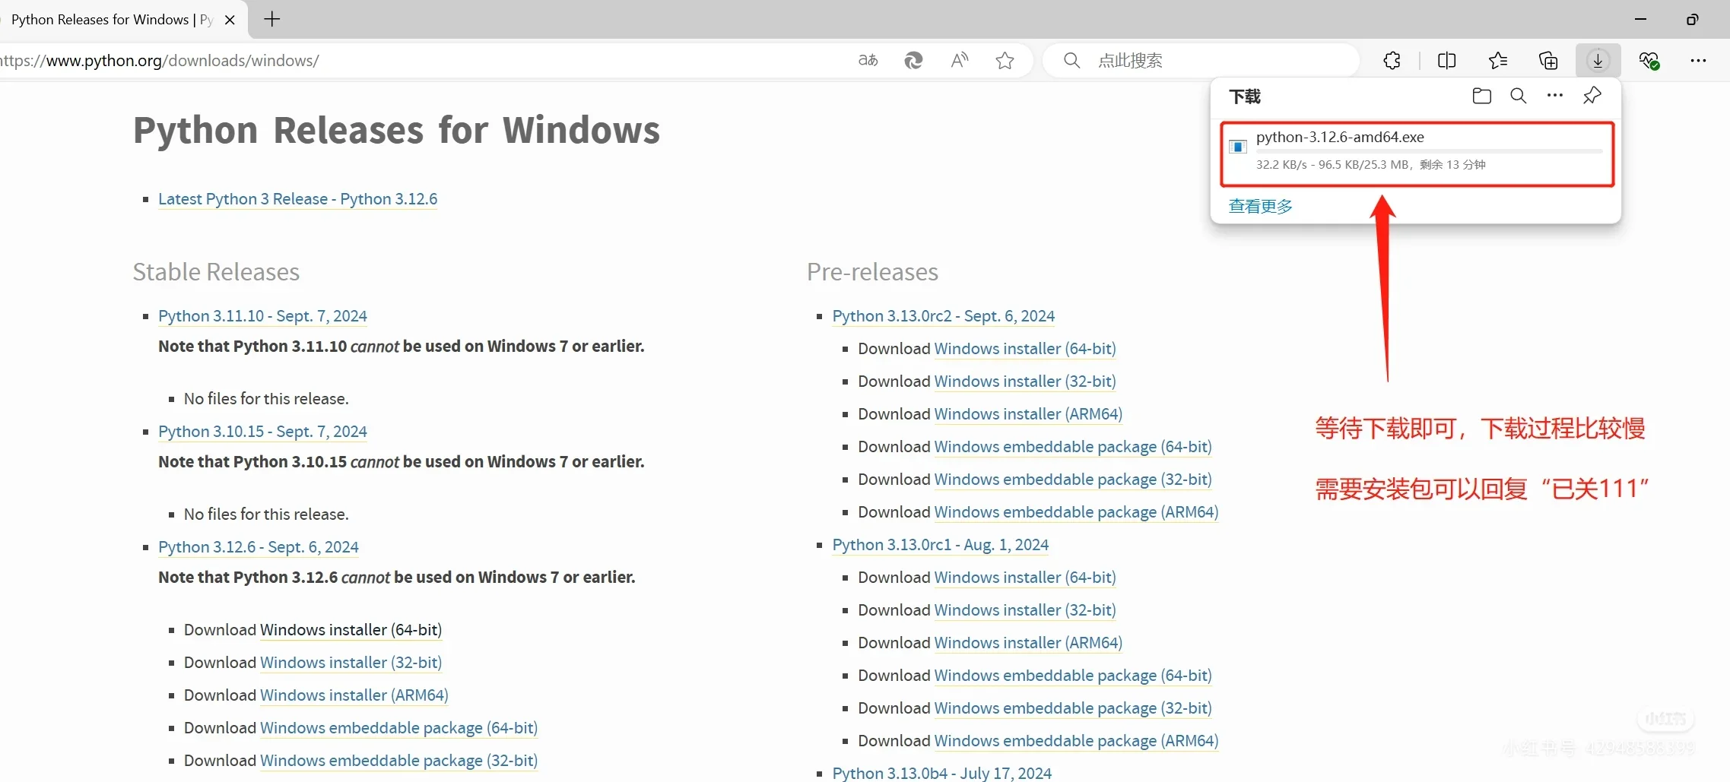Screen dimensions: 1730x782
Task: Open the browser Settings and more menu
Action: point(1698,60)
